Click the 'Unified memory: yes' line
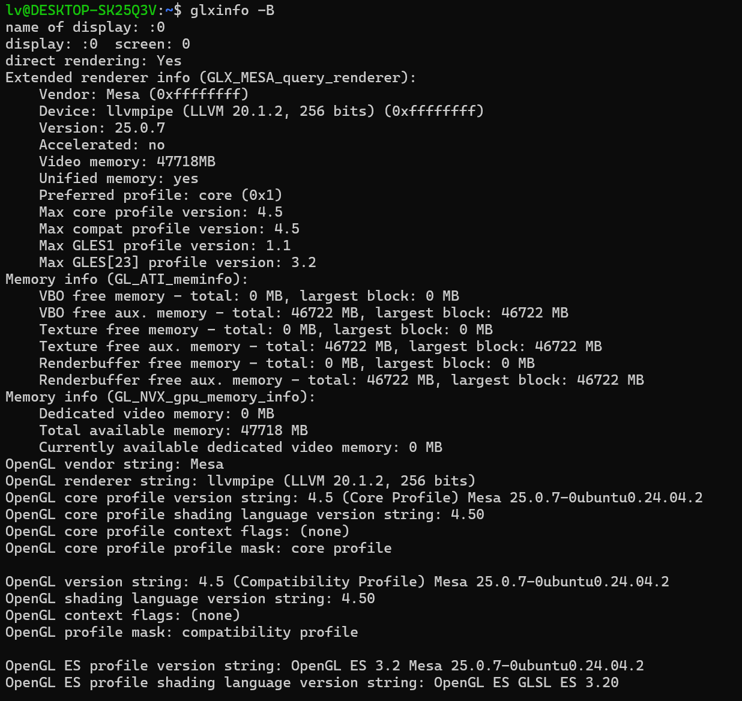 [x=118, y=178]
